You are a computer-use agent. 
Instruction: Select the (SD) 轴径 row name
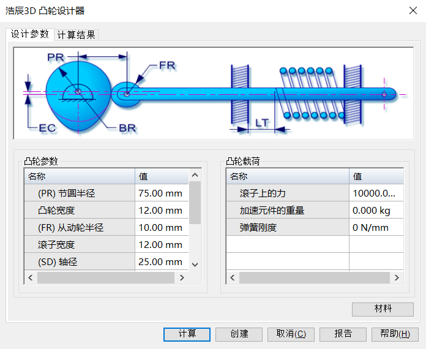[80, 261]
